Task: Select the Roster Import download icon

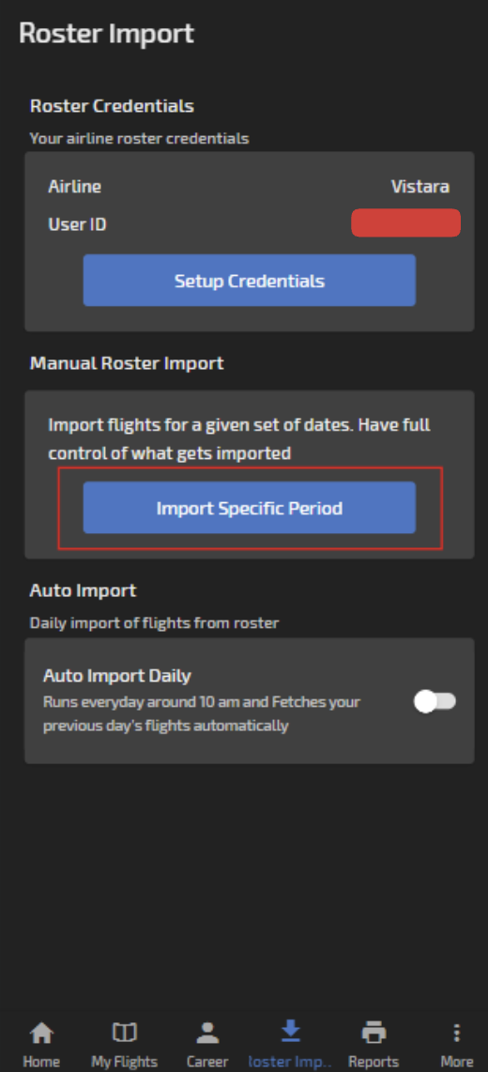Action: click(x=291, y=1031)
